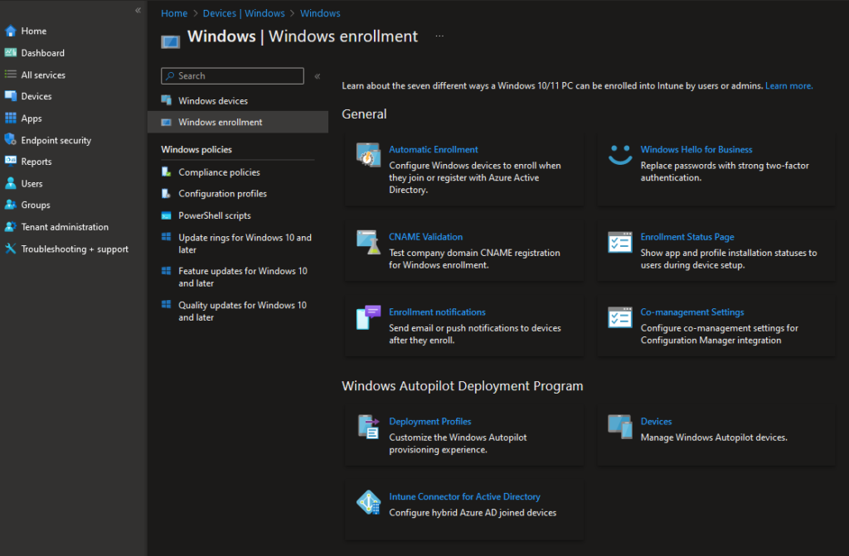Click the Autopilot Devices icon
Screen dimensions: 849x556
point(620,427)
